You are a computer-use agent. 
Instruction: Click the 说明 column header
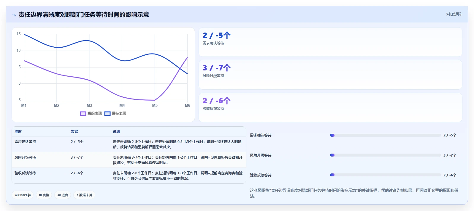pos(116,132)
